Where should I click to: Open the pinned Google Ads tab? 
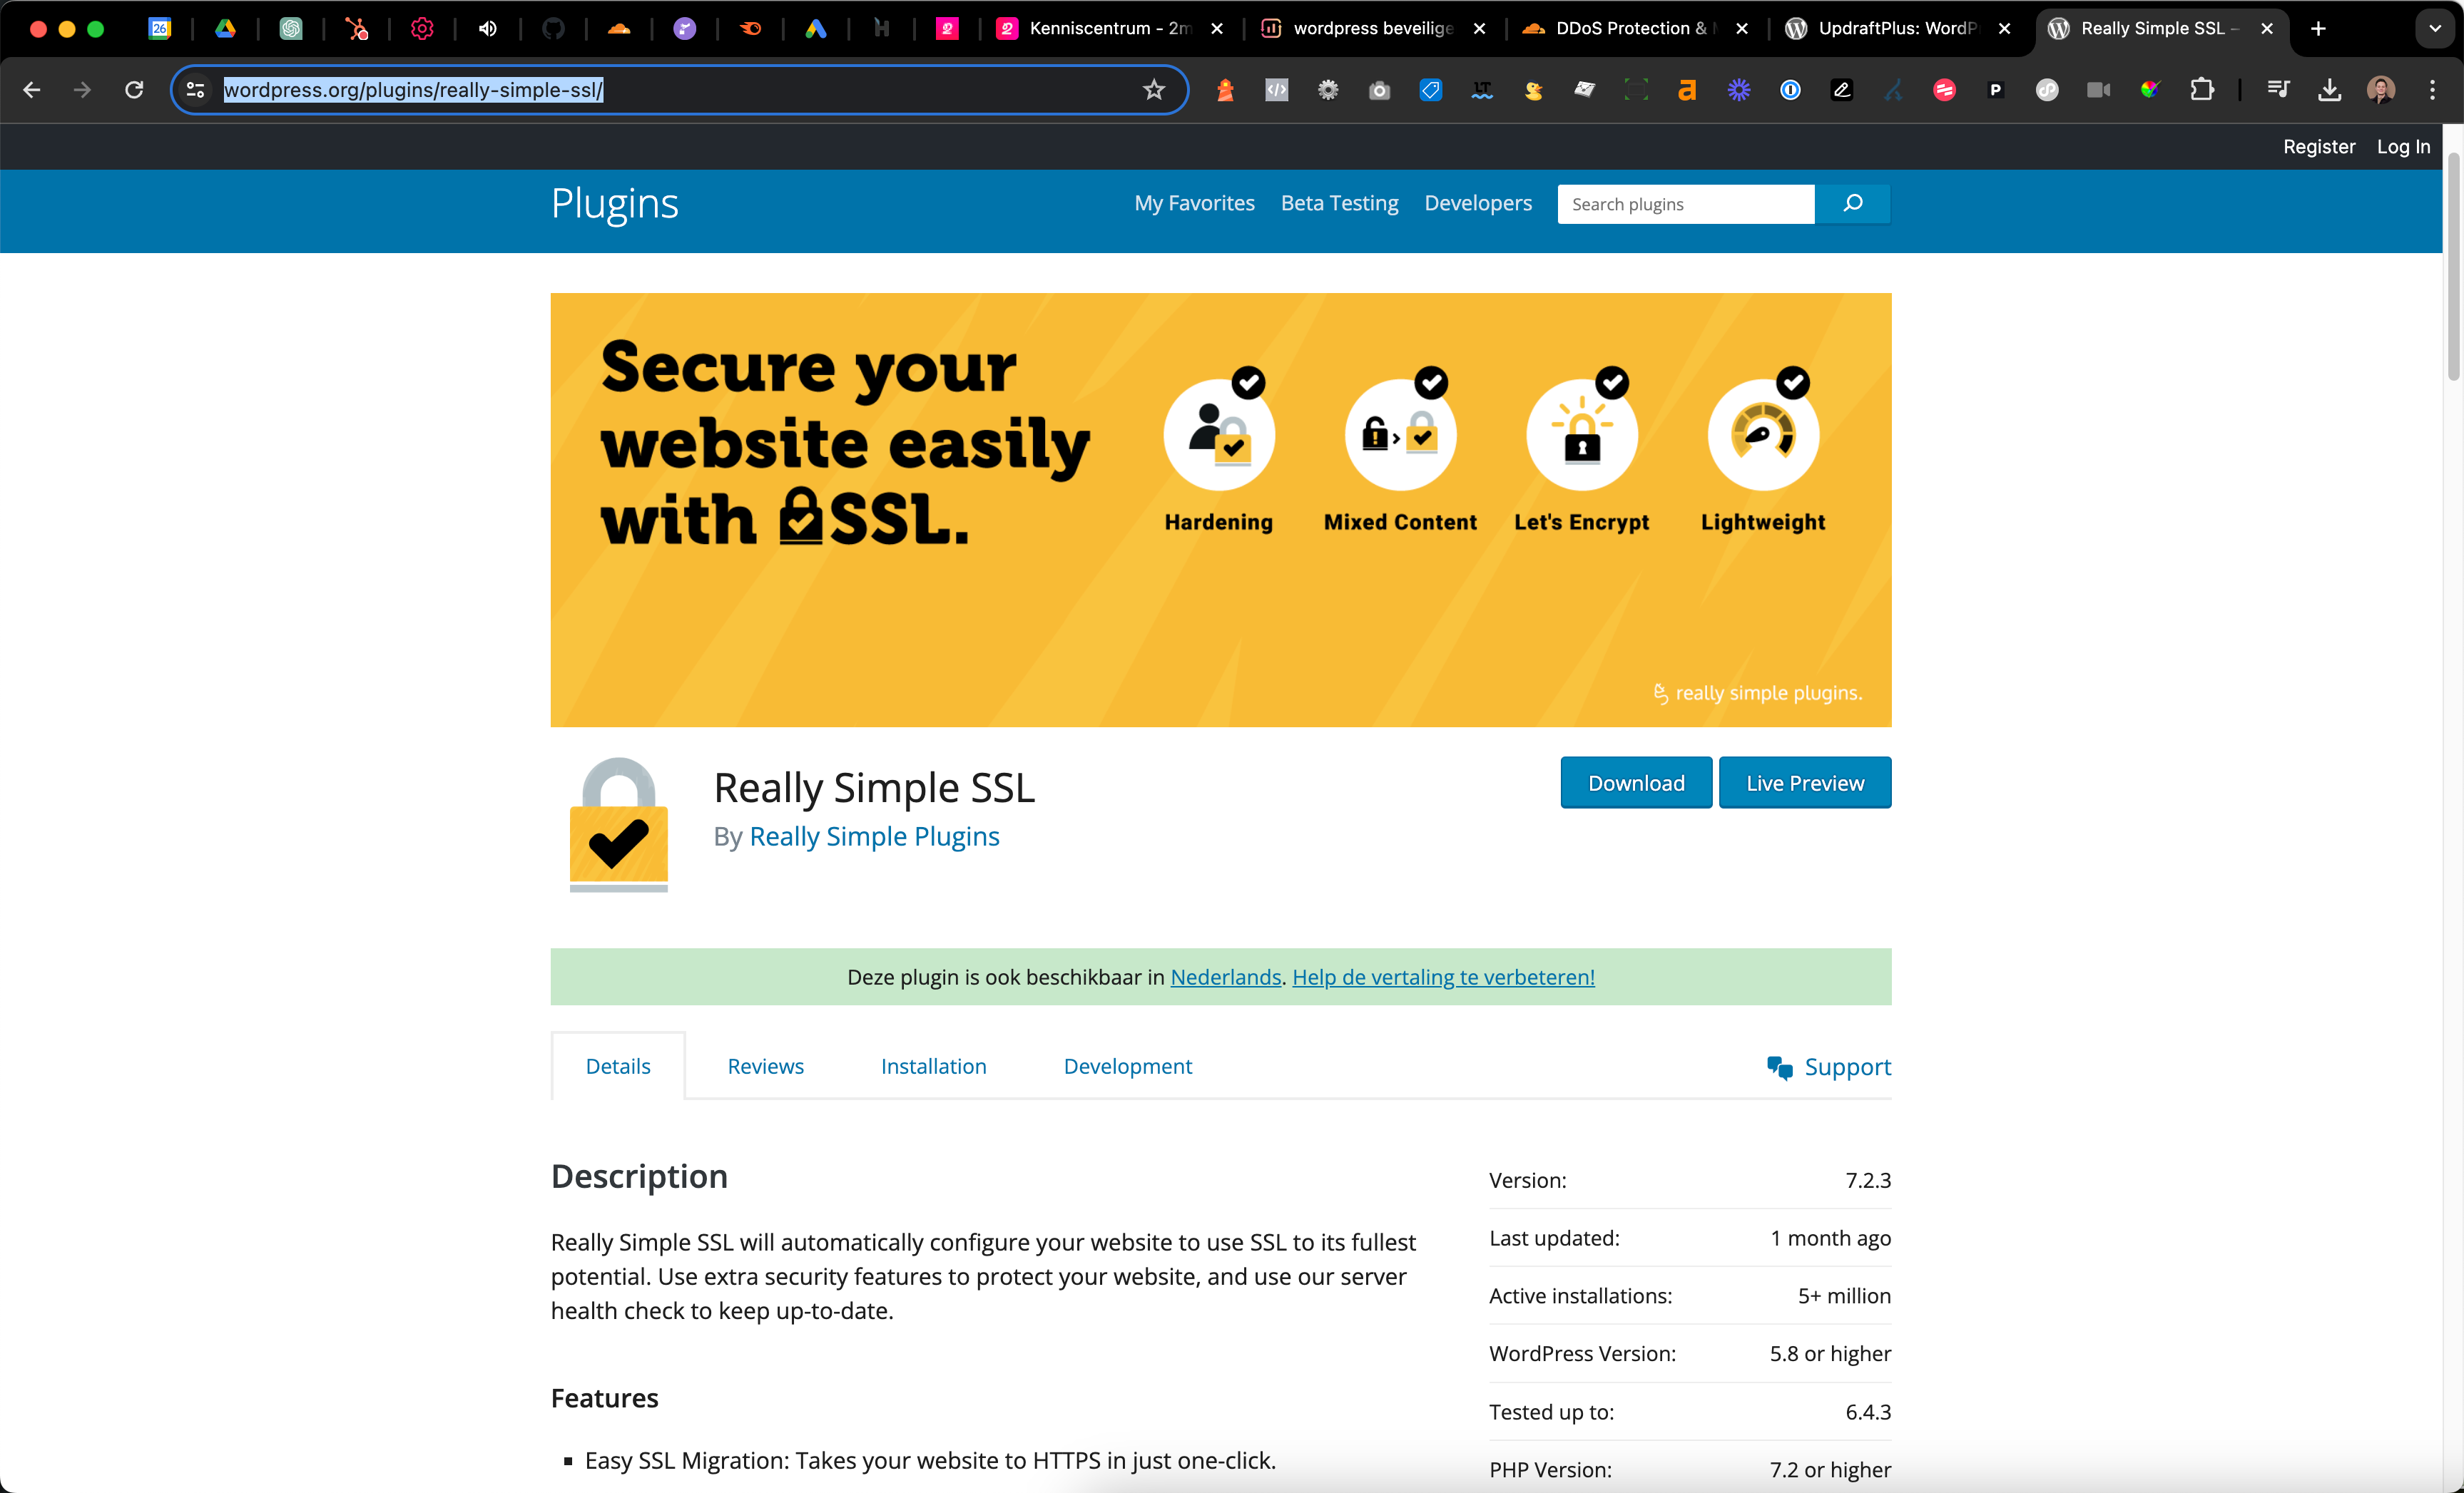(x=816, y=28)
